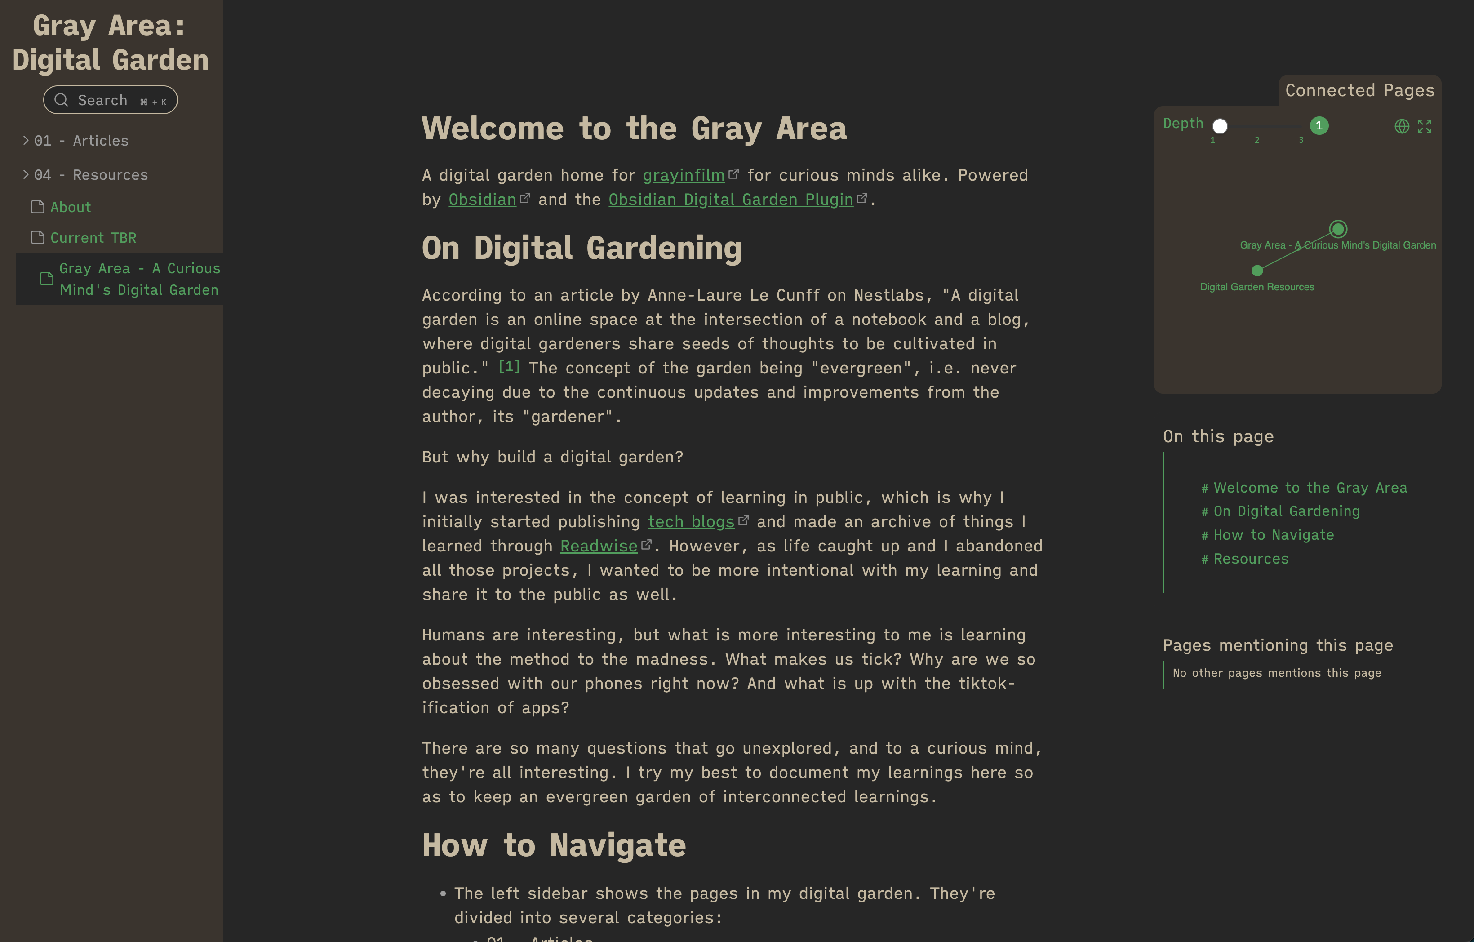Click 'No other pages mentions this page' text
The width and height of the screenshot is (1474, 942).
(1277, 673)
